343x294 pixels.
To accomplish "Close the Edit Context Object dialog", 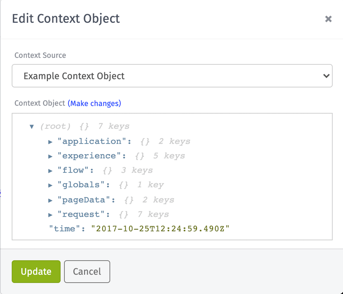I will coord(328,19).
